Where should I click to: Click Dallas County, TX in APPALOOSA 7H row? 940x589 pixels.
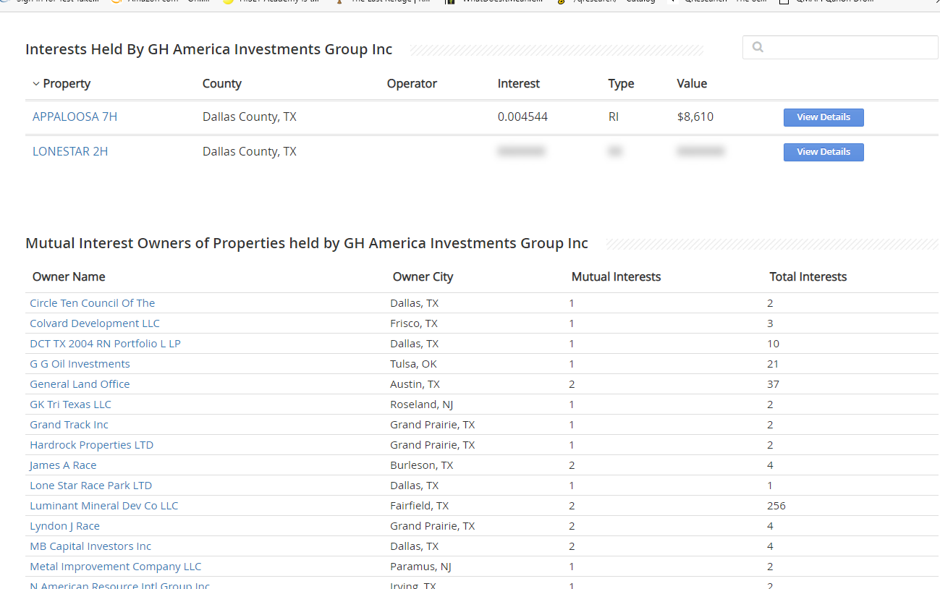(250, 116)
